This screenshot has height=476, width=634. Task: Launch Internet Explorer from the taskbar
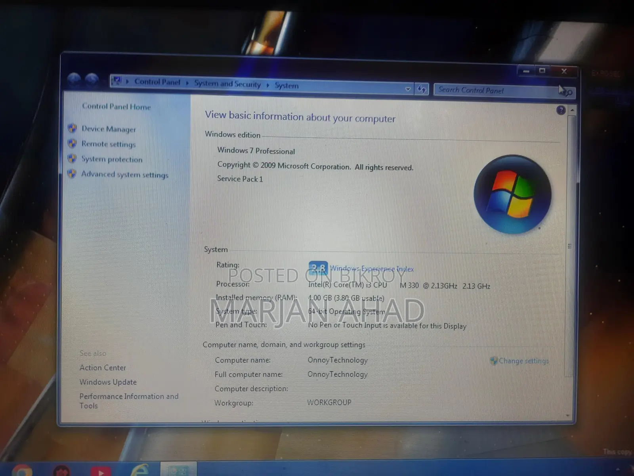(x=140, y=470)
